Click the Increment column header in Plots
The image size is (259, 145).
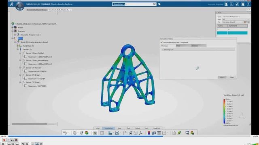pyautogui.click(x=238, y=26)
